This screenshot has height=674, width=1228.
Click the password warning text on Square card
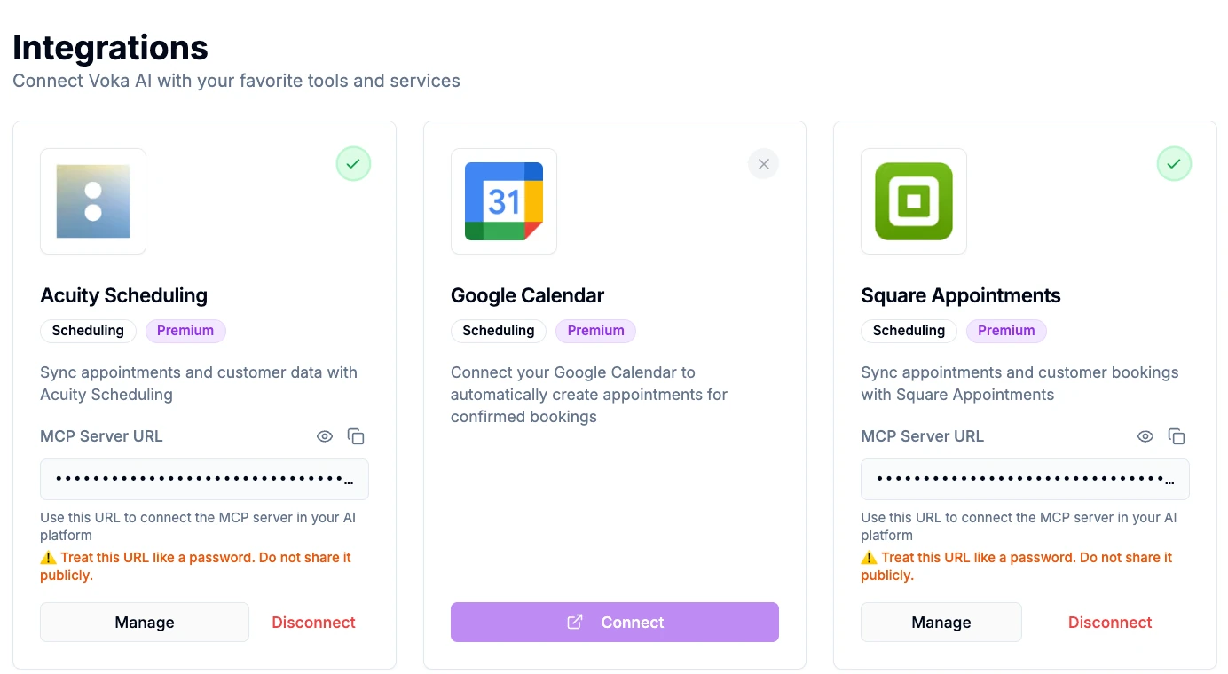[1017, 567]
